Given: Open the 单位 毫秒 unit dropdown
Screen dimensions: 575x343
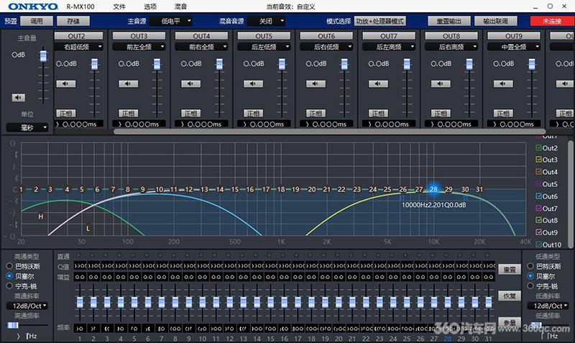Looking at the screenshot, I should tap(27, 128).
